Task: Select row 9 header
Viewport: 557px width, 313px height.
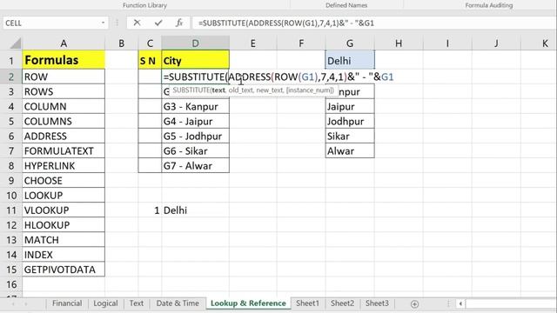Action: (x=11, y=181)
